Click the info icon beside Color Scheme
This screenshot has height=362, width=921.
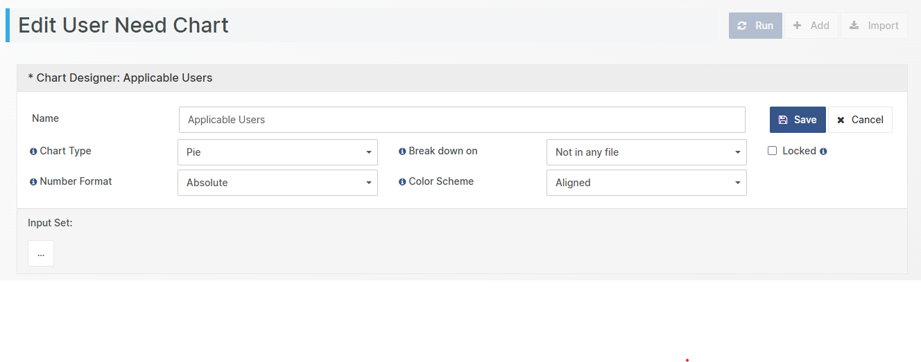click(402, 182)
